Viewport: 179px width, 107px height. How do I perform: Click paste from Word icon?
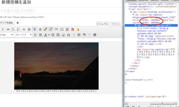(58, 35)
